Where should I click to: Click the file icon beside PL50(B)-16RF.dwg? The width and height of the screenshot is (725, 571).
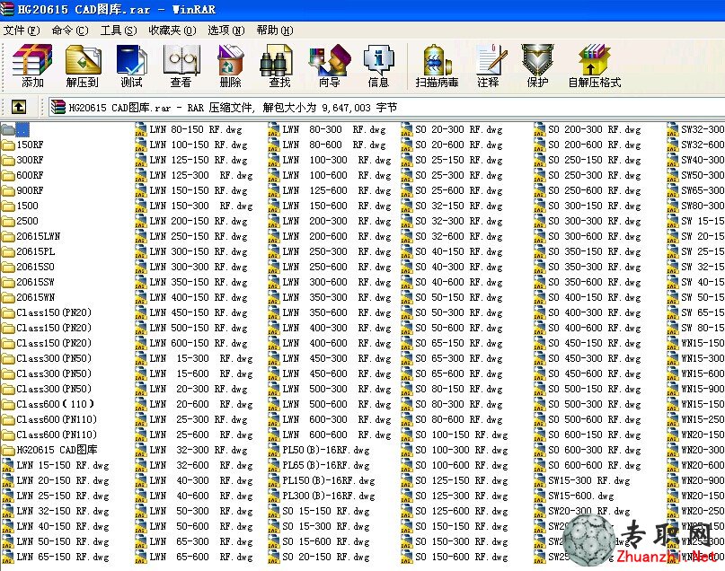point(274,451)
